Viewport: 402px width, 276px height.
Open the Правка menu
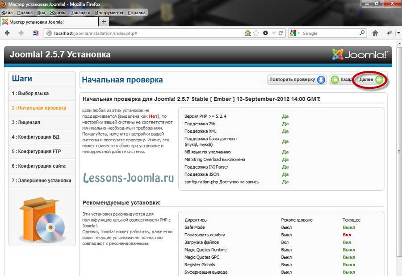click(x=25, y=12)
